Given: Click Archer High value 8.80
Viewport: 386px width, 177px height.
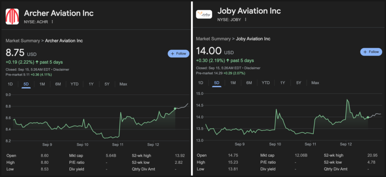Looking at the screenshot, I should coord(45,162).
